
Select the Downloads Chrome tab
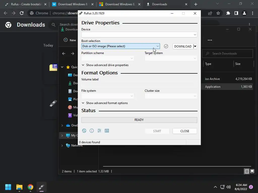tap(166, 4)
